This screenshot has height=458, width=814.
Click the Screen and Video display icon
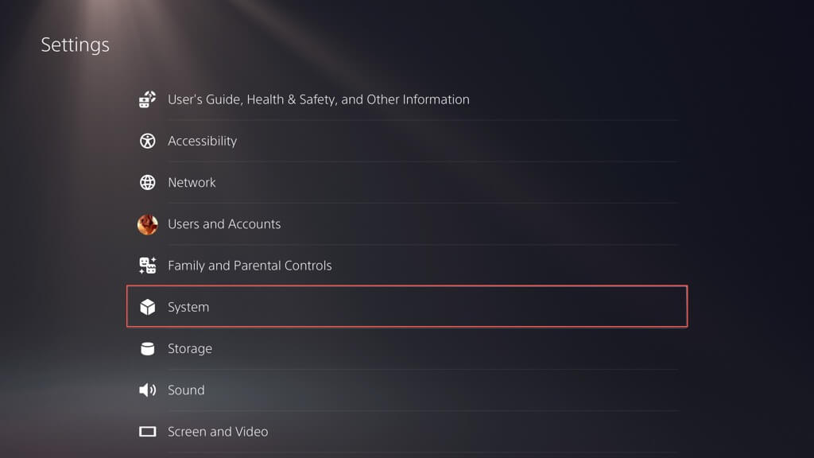click(147, 432)
